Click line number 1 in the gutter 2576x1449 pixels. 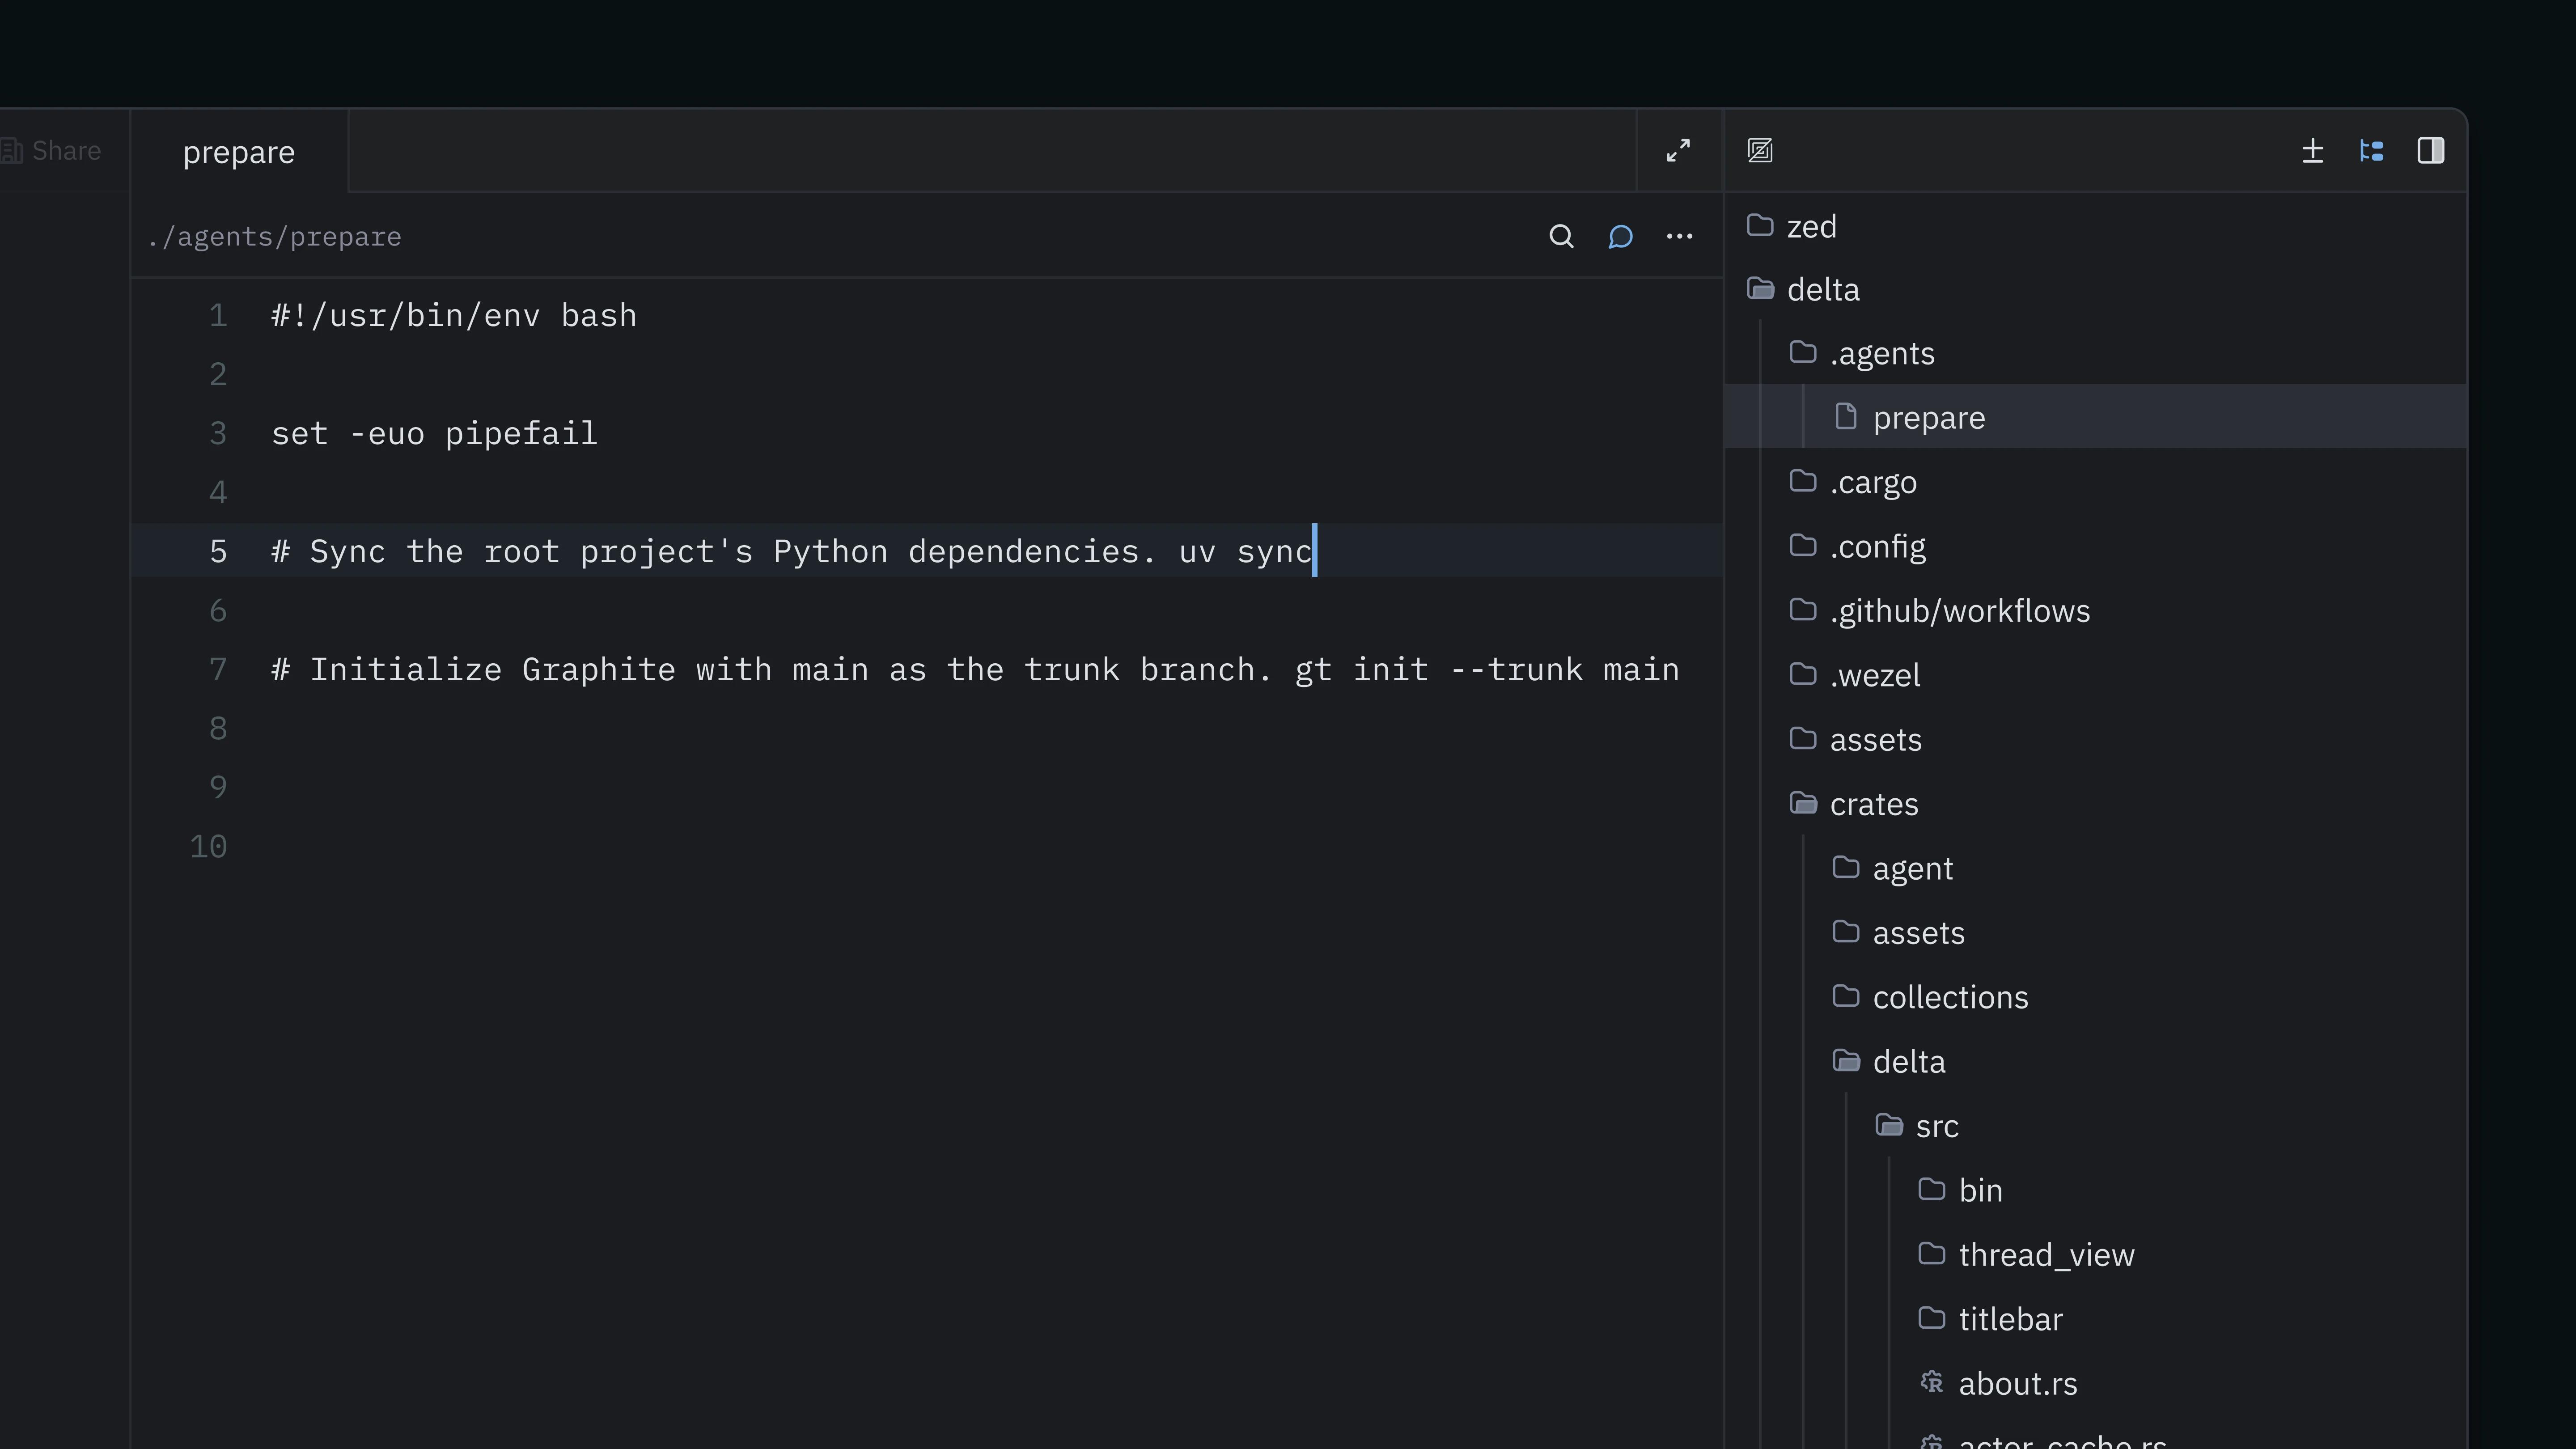[218, 316]
